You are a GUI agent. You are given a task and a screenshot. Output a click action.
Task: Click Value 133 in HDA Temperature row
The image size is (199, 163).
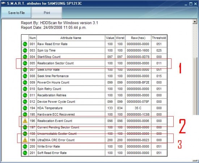tap(110, 108)
